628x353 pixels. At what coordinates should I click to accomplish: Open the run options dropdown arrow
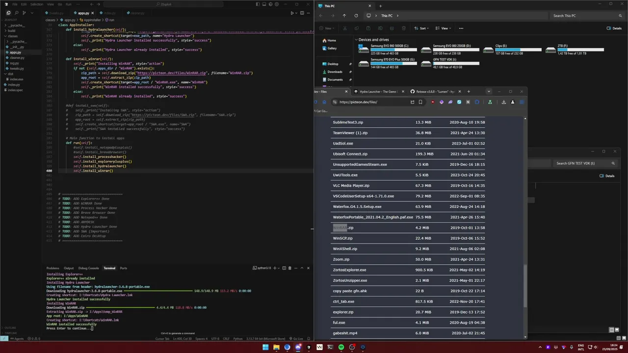pyautogui.click(x=296, y=13)
